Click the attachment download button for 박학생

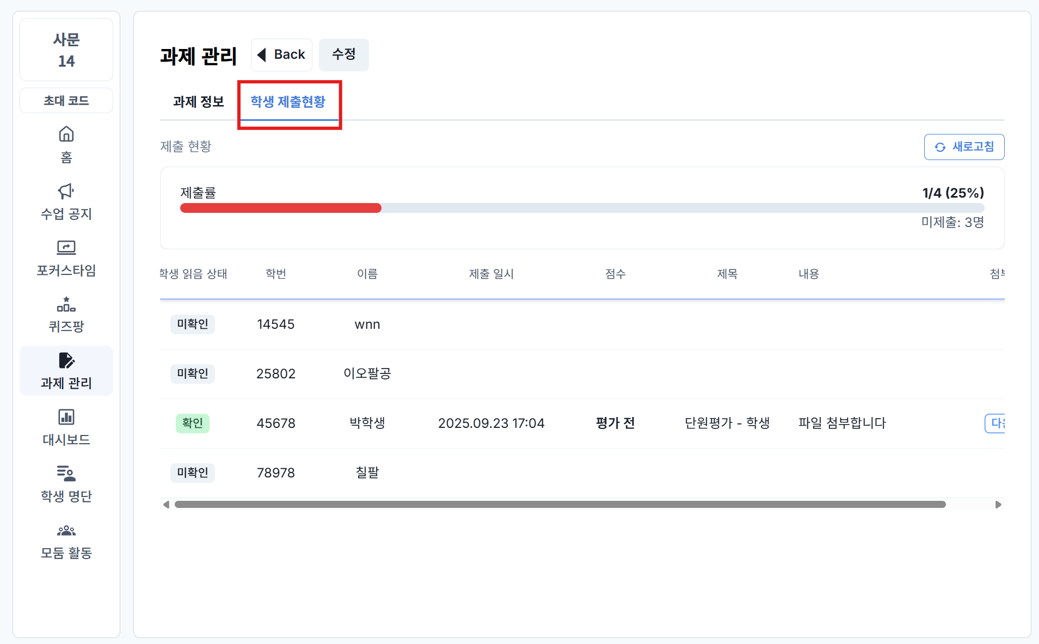tap(995, 423)
